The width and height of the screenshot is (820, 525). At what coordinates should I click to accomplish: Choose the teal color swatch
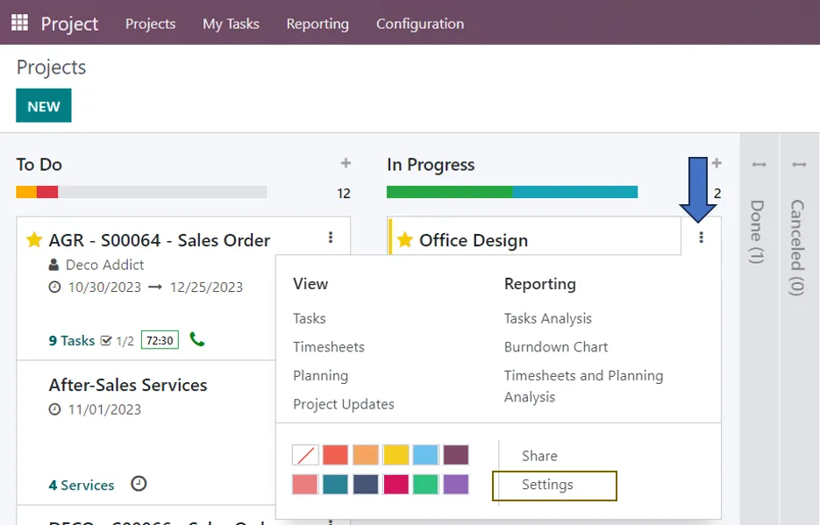coord(335,485)
